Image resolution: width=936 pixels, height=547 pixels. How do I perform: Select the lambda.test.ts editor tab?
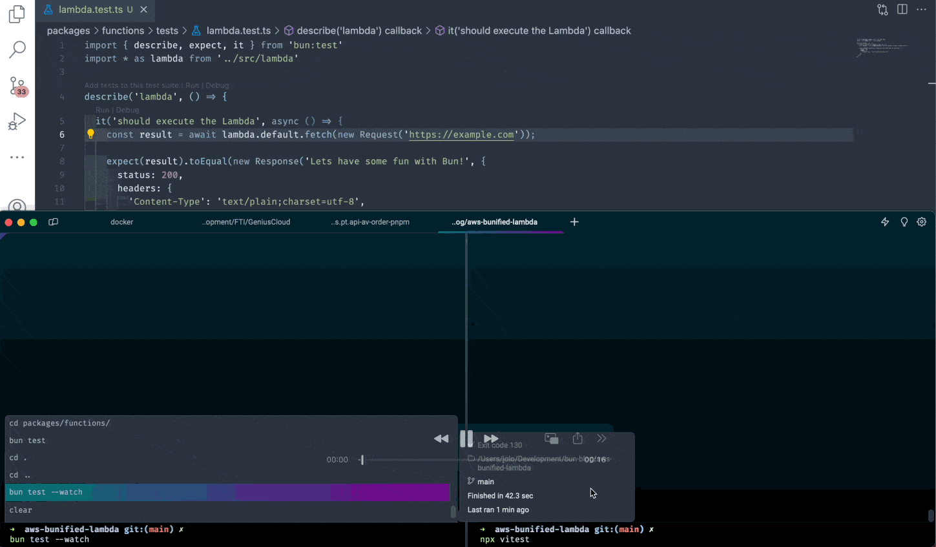pos(90,10)
